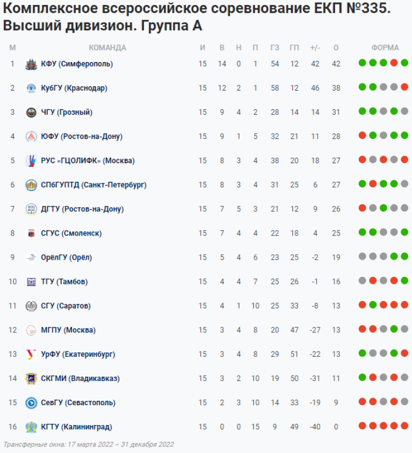Click the КГТУ (Калининград) team logo

point(31,427)
